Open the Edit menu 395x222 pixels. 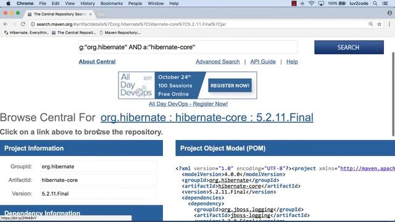point(56,3)
